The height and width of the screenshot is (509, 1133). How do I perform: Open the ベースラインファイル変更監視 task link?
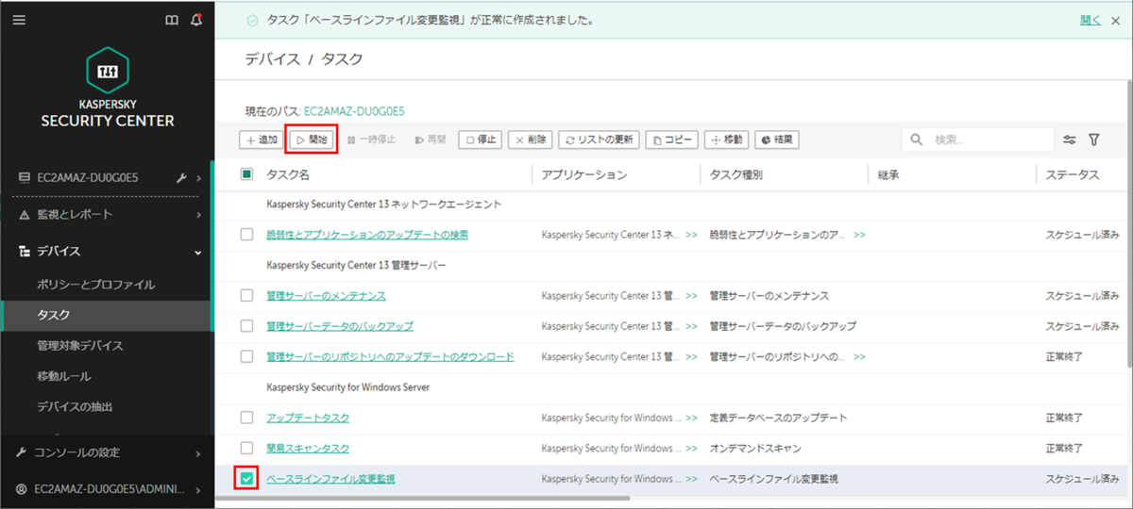pos(330,480)
